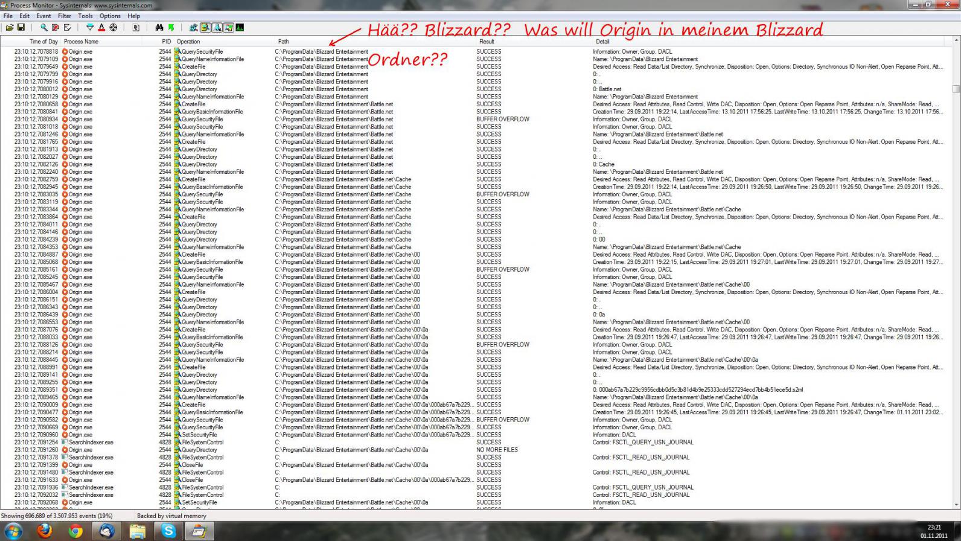Click the time cell 23:10:12,7080658
The height and width of the screenshot is (541, 961).
coord(36,104)
